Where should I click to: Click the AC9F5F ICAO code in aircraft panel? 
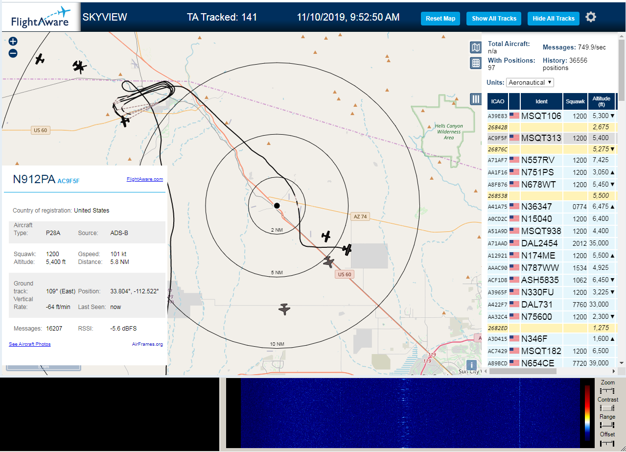69,181
